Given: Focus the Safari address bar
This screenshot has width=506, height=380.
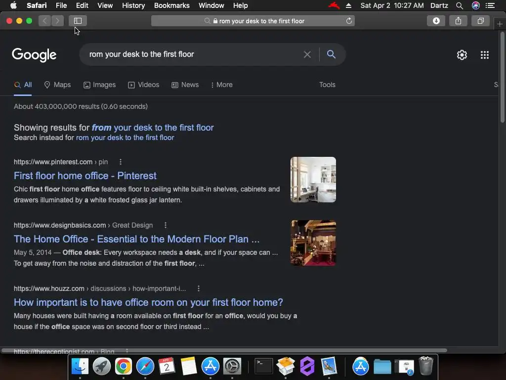Looking at the screenshot, I should (253, 21).
